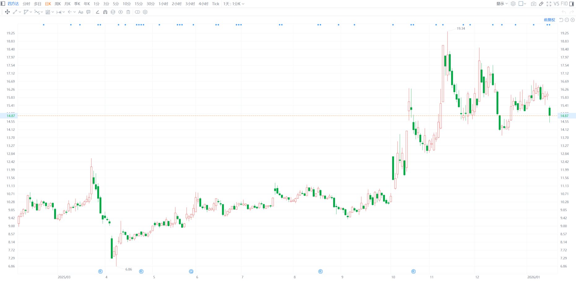The image size is (576, 281).
Task: Select the 30分 period tab
Action: point(151,4)
